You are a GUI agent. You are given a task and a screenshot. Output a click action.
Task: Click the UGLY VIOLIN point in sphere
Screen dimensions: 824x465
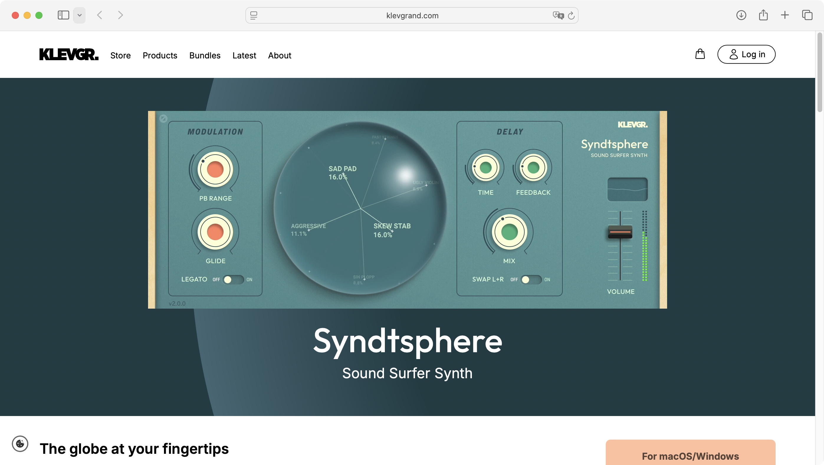426,185
